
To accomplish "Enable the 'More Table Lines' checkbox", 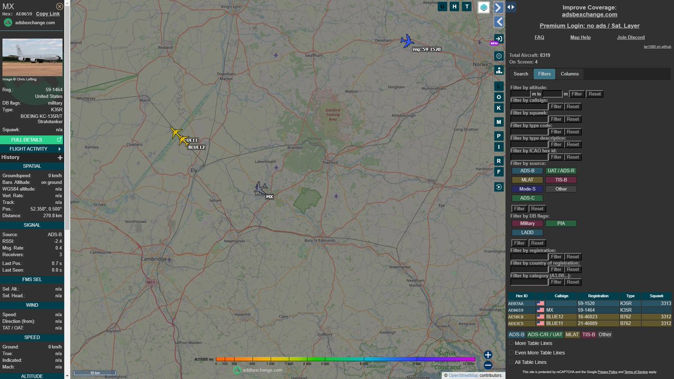I will pos(511,343).
